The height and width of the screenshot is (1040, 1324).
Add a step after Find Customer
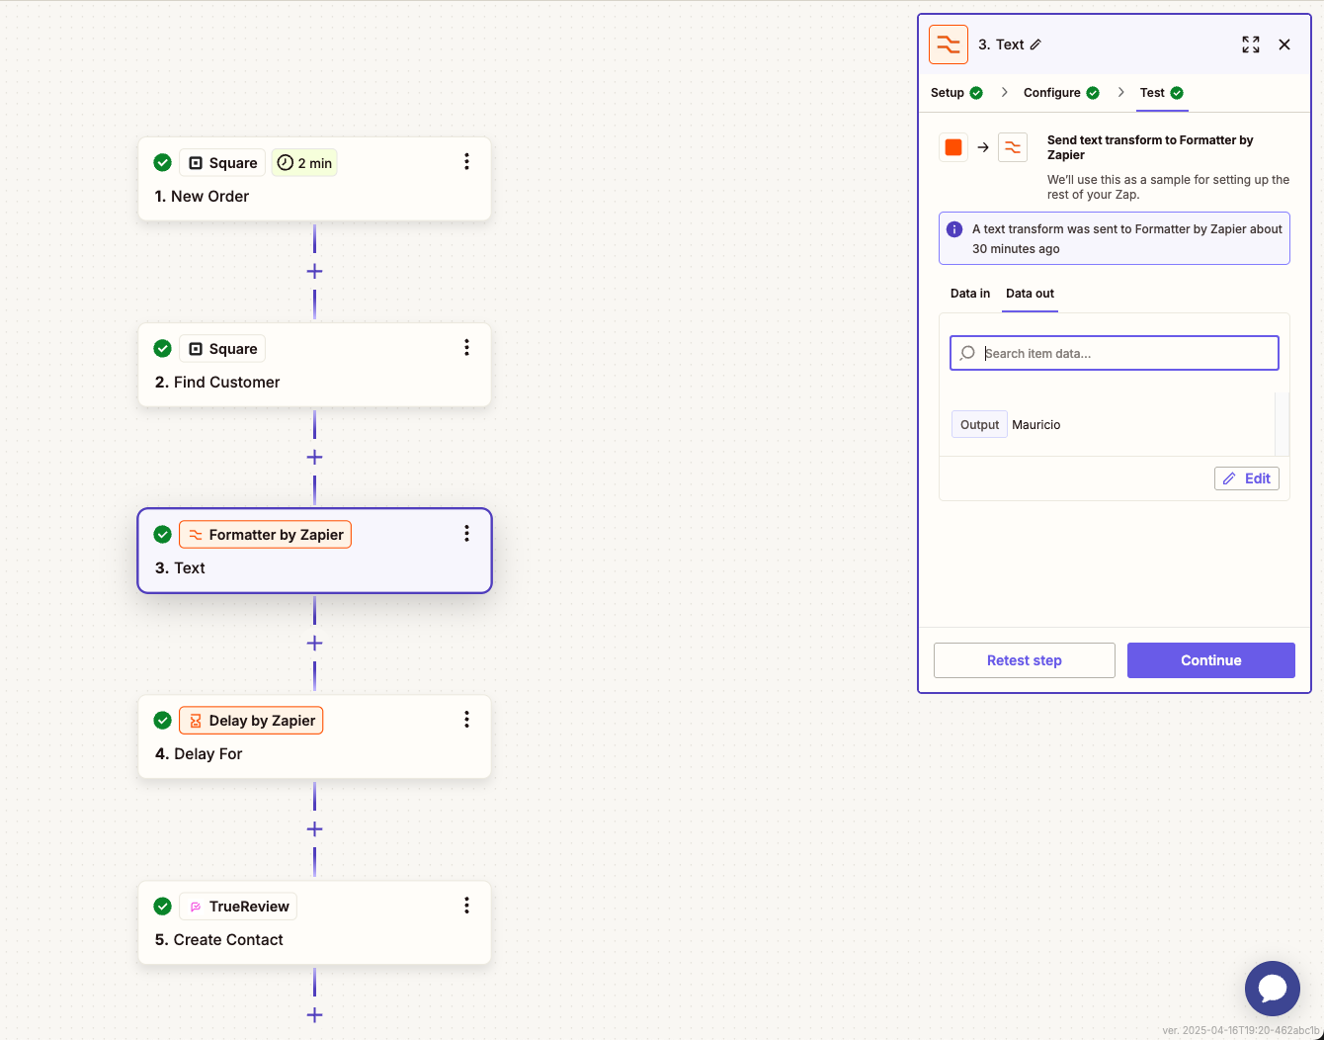[x=314, y=457]
